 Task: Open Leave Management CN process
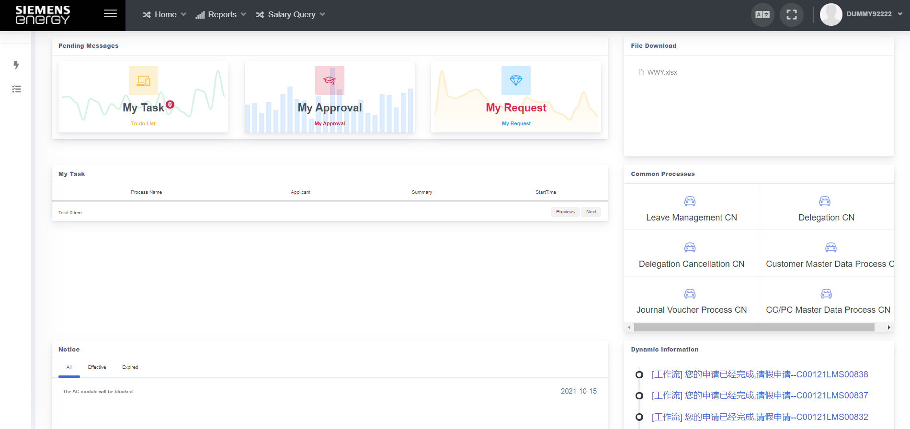click(691, 218)
